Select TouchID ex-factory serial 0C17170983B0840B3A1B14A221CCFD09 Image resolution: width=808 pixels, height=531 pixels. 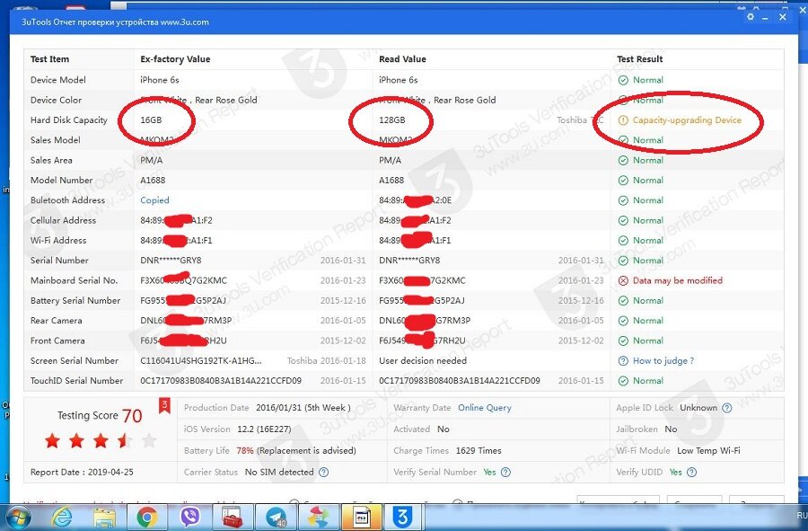(x=221, y=381)
